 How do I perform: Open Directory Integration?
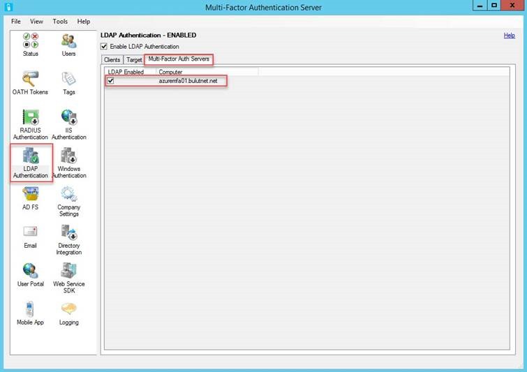tap(68, 239)
